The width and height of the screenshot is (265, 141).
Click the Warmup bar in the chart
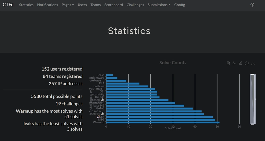(x=162, y=123)
